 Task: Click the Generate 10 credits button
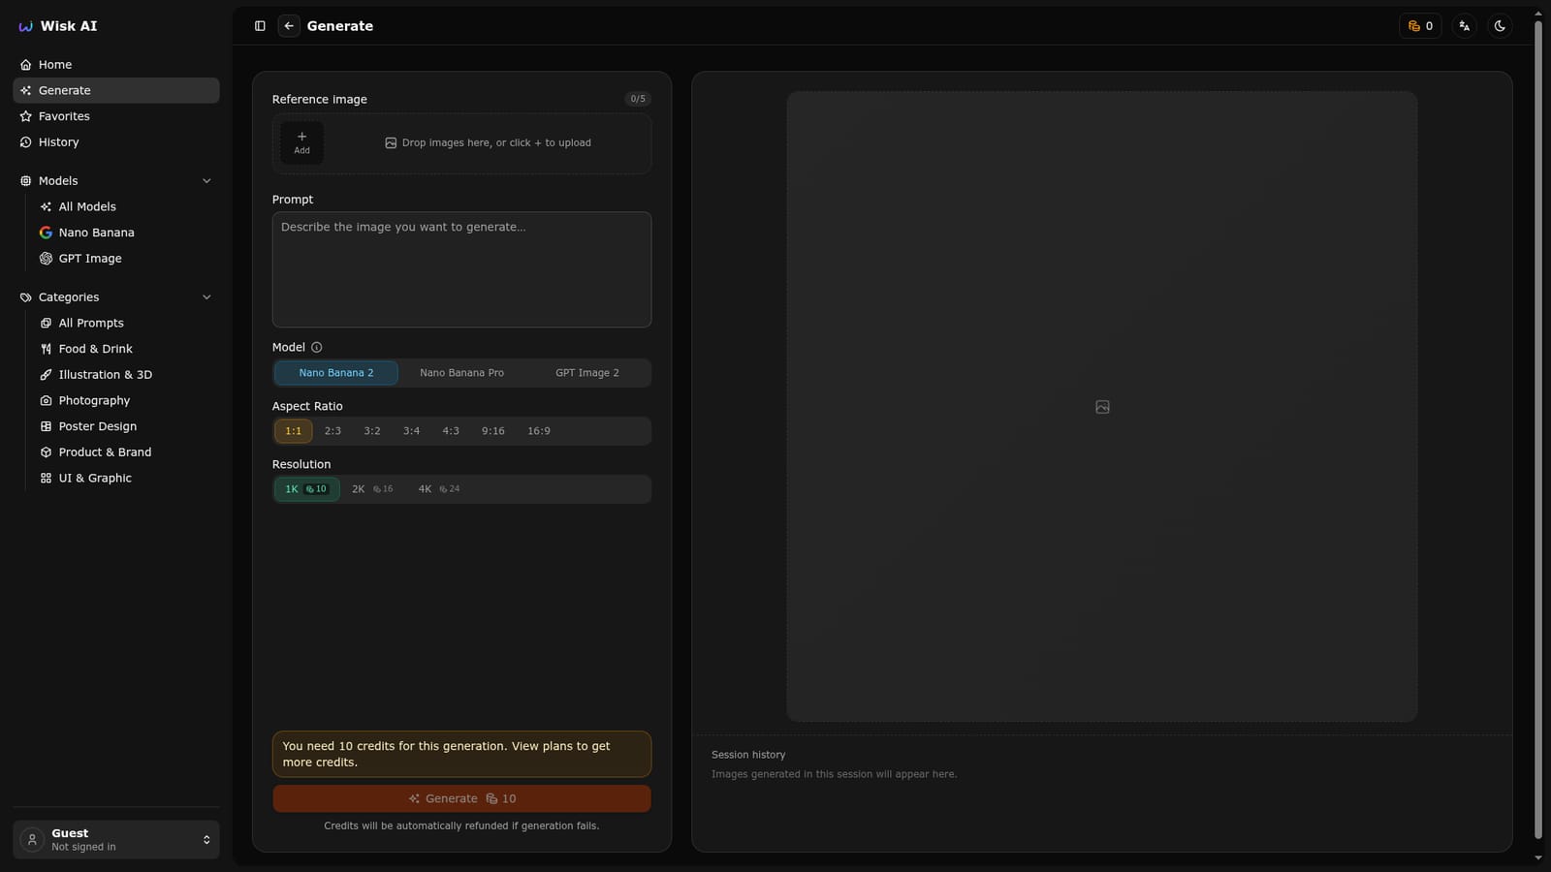[x=461, y=798]
